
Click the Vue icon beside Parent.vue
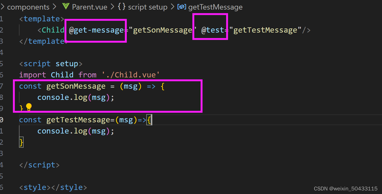(x=66, y=6)
